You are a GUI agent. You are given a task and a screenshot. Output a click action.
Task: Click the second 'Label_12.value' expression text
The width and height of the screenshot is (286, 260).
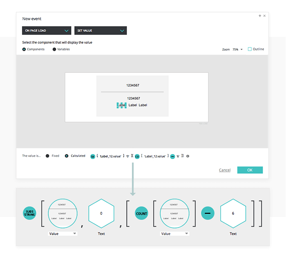coord(155,156)
